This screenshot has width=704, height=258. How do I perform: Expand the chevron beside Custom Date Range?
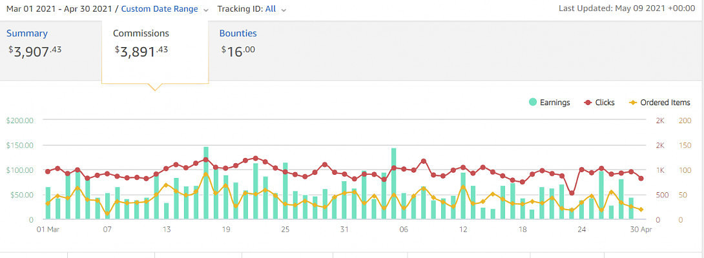pyautogui.click(x=205, y=10)
